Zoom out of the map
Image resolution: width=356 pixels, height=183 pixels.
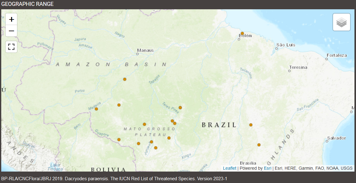coord(11,31)
